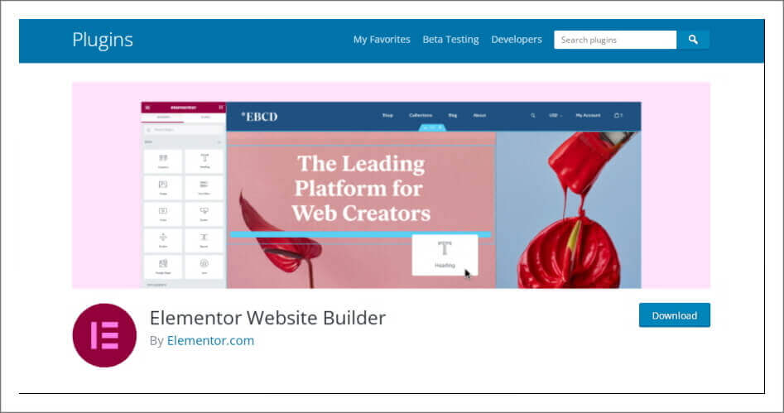
Task: Select the Heading widget in the left panel
Action: click(x=204, y=161)
